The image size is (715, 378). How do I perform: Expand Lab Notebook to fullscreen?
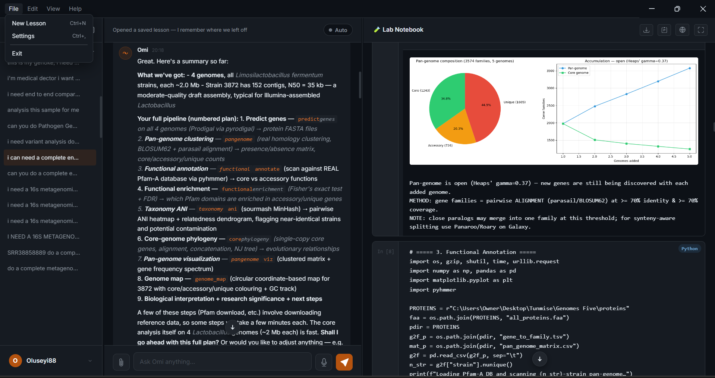coord(701,30)
